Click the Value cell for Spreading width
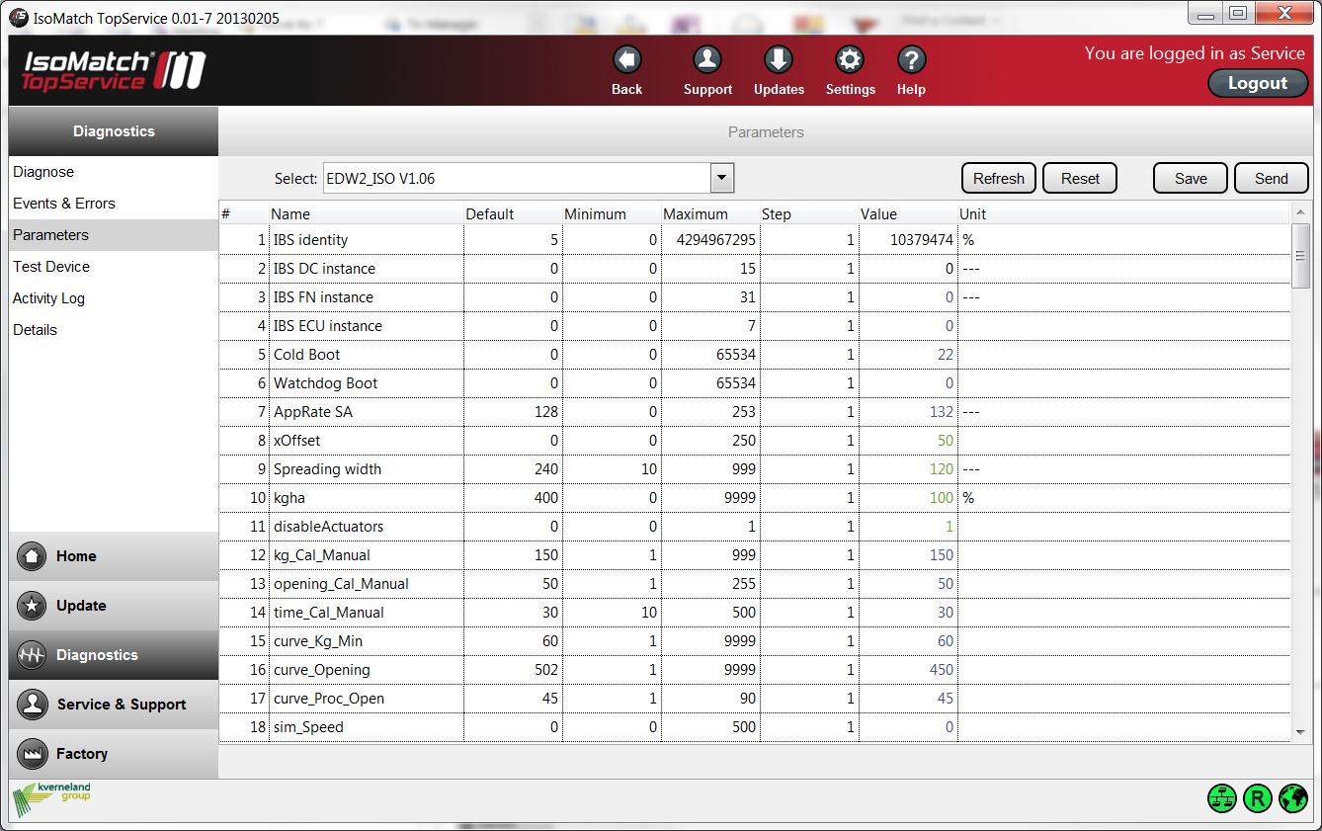1322x831 pixels. [907, 469]
